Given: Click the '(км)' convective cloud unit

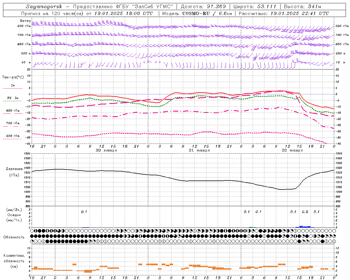Looking at the screenshot, I should [x=14, y=266].
